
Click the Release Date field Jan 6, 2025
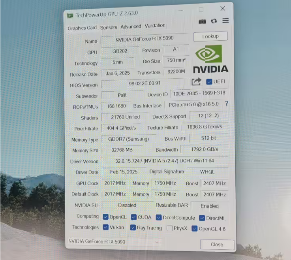pos(118,73)
